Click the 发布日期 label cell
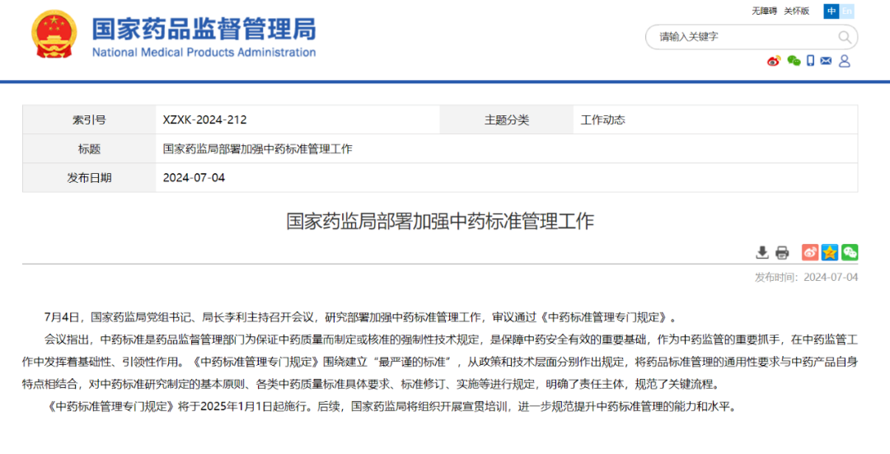The height and width of the screenshot is (454, 890). click(x=89, y=178)
